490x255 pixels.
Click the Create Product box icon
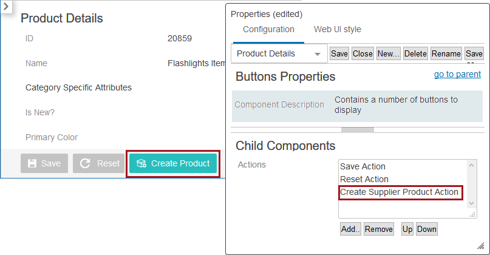[x=141, y=163]
